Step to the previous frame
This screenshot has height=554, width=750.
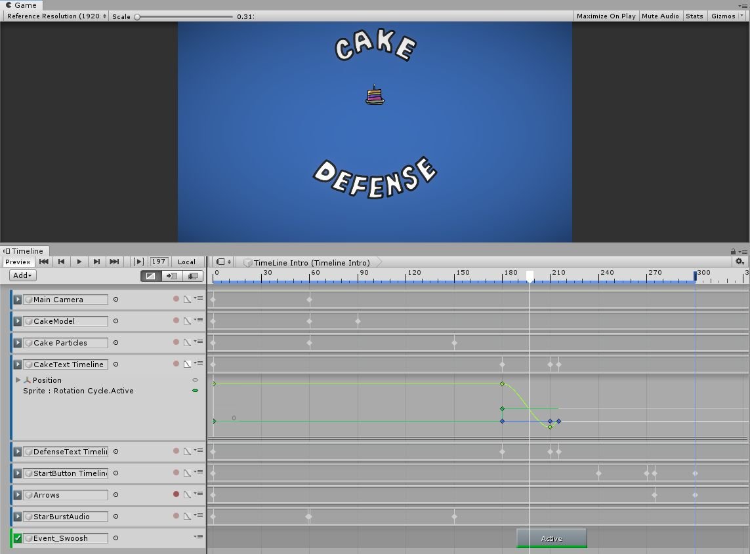point(61,262)
